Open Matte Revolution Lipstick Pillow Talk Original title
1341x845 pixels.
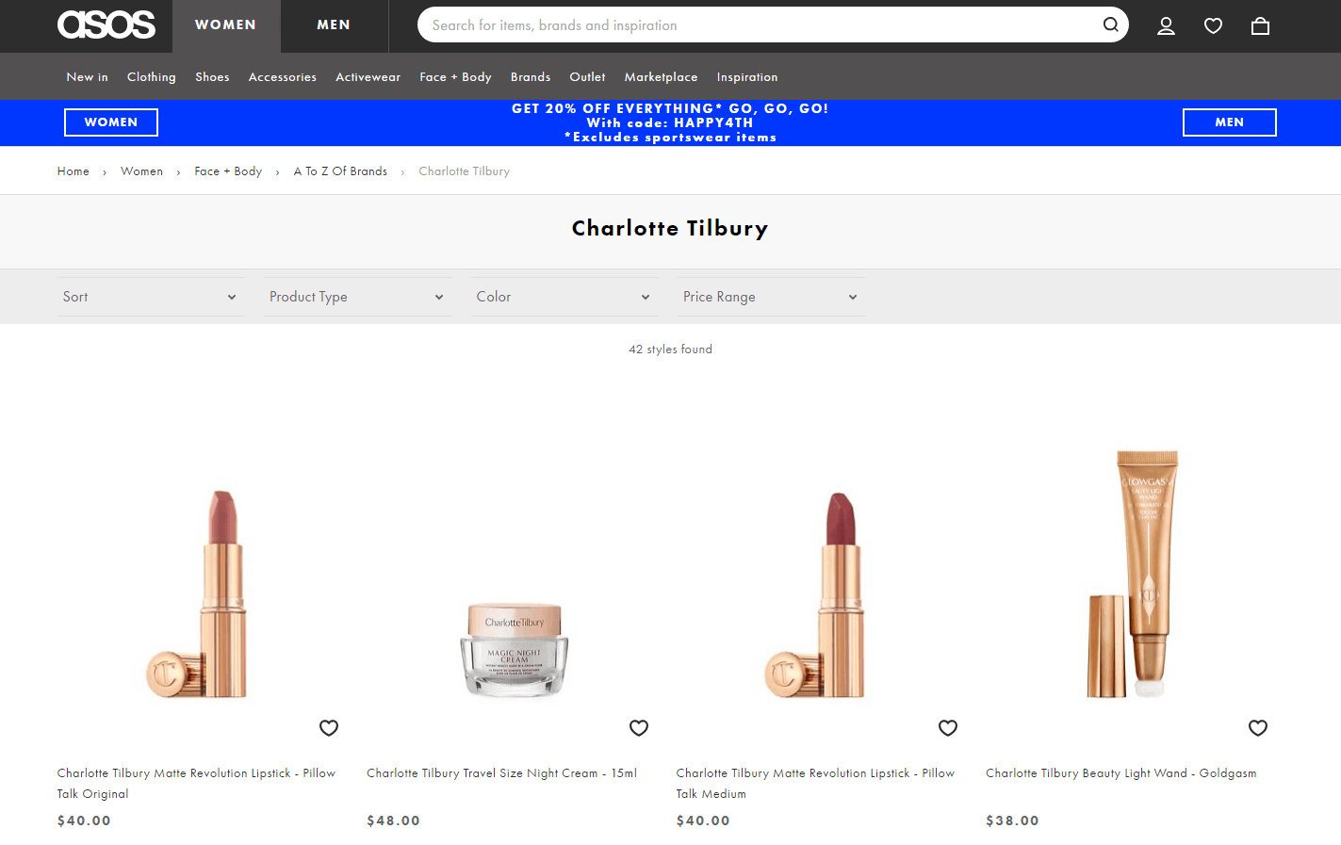(x=196, y=784)
